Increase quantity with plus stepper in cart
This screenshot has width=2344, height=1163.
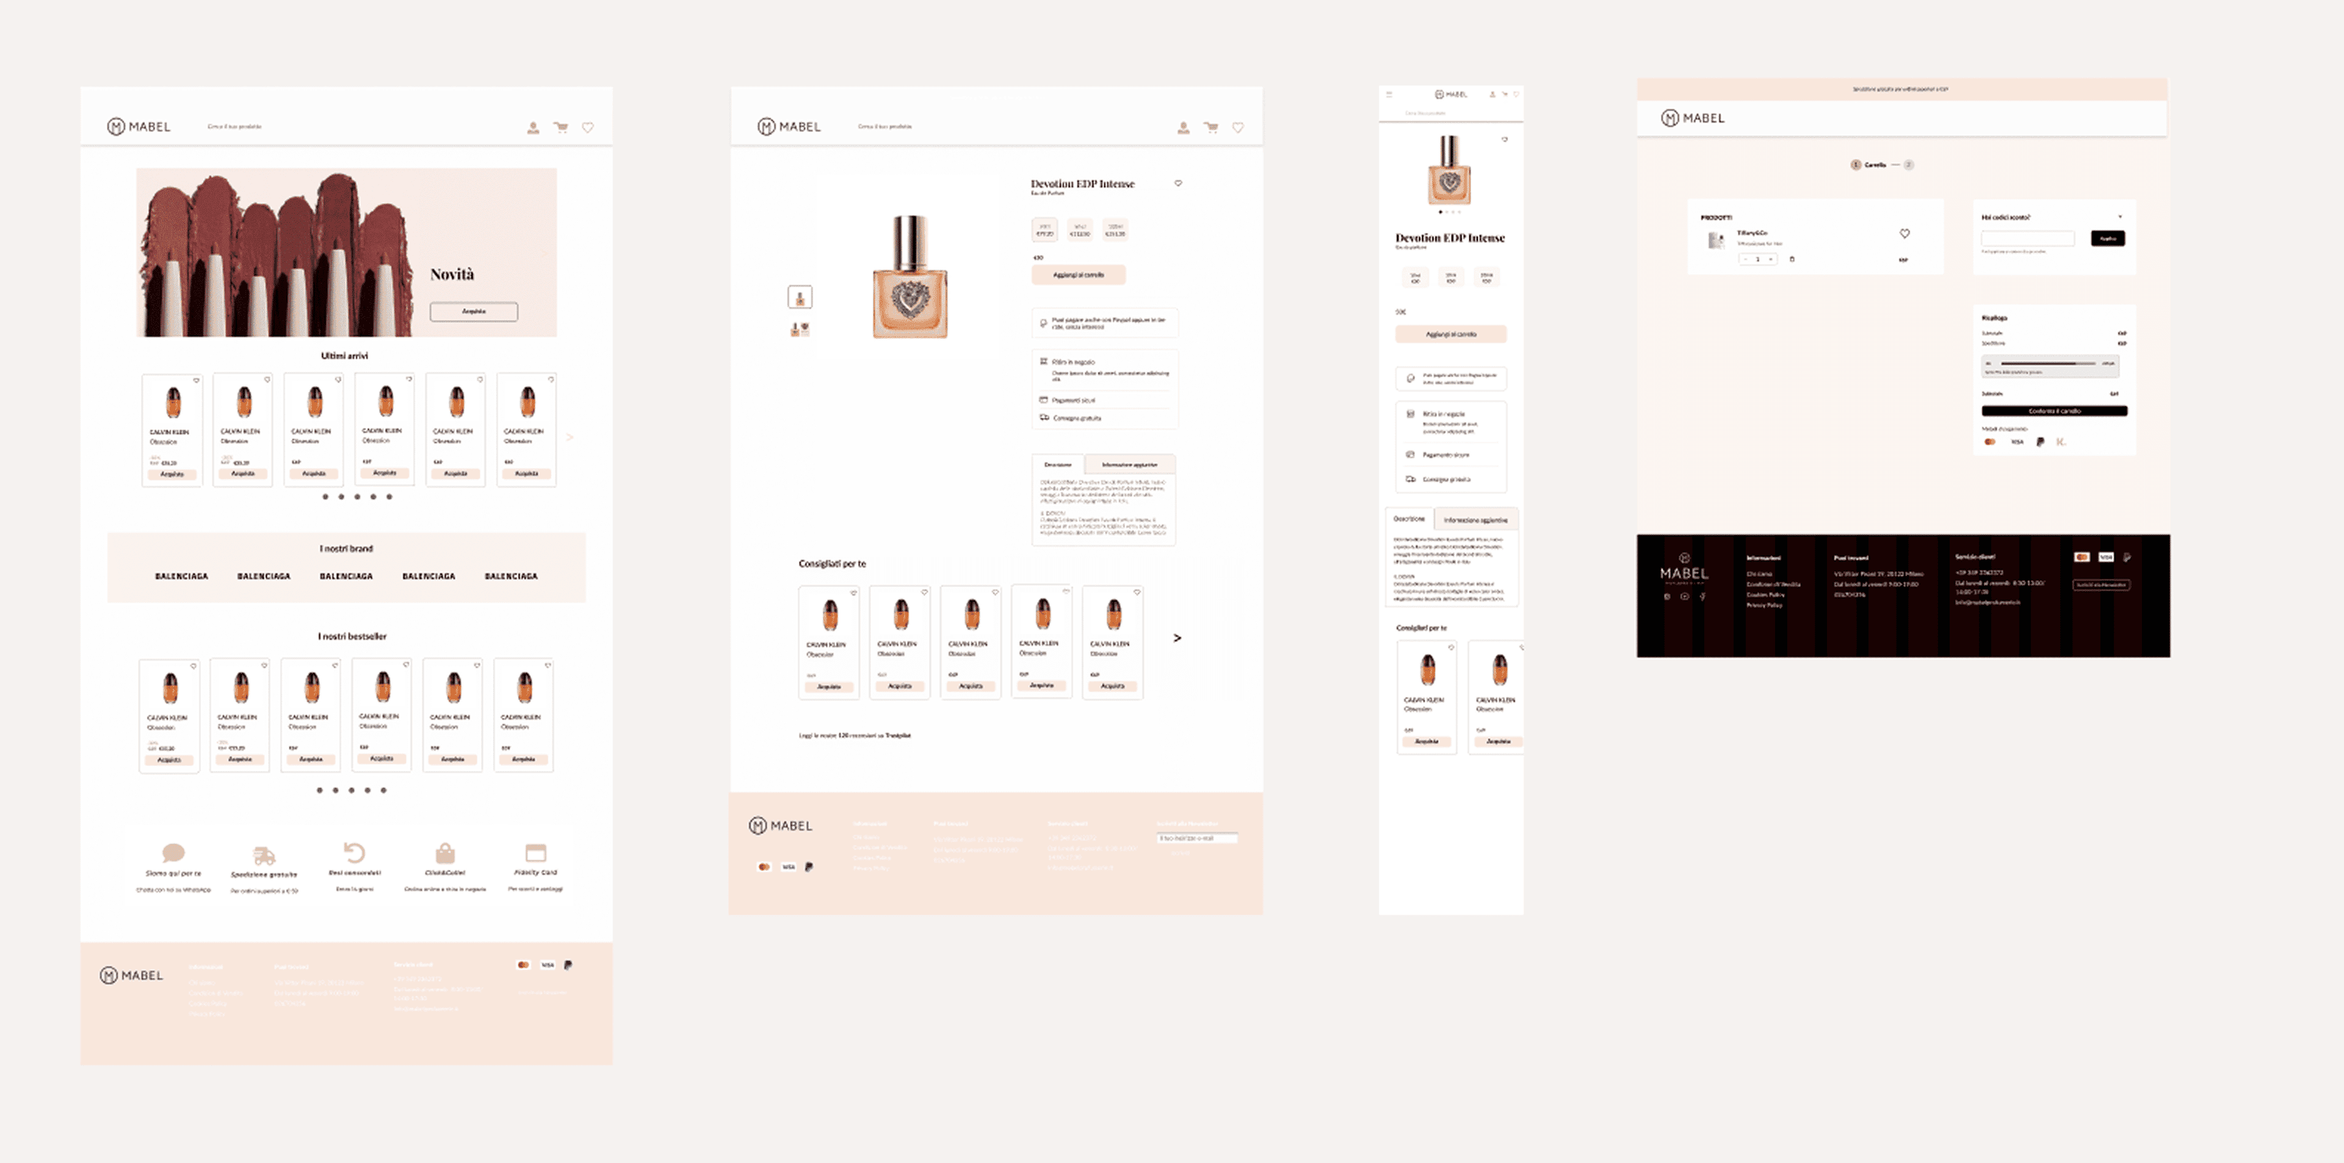click(1771, 259)
